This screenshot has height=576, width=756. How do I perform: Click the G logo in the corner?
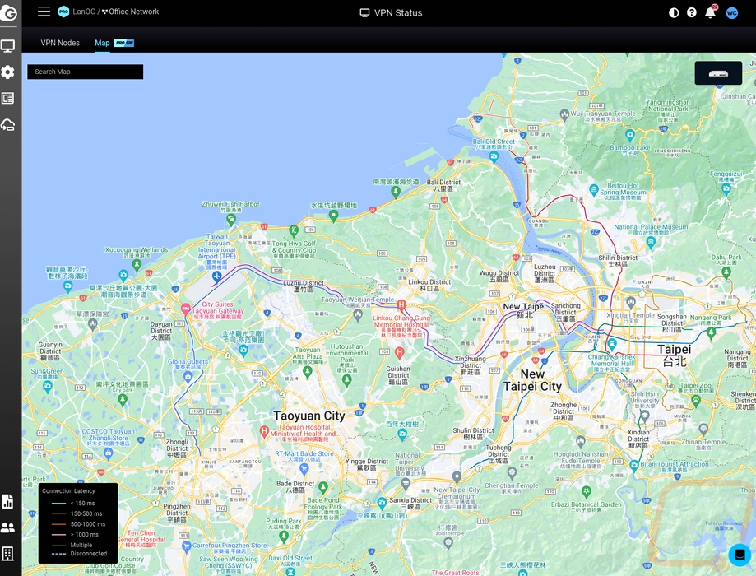(x=9, y=12)
